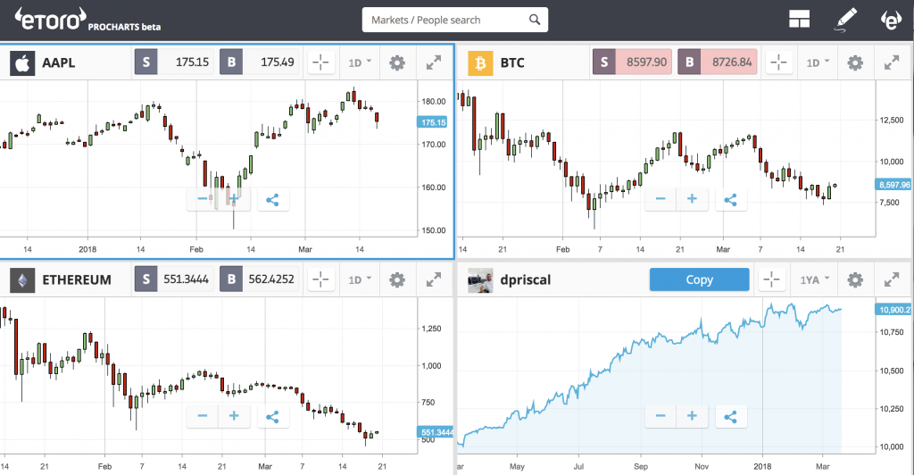Click the ETHEREUM buy price 562.4252
Viewport: 914px width, 475px height.
point(260,279)
